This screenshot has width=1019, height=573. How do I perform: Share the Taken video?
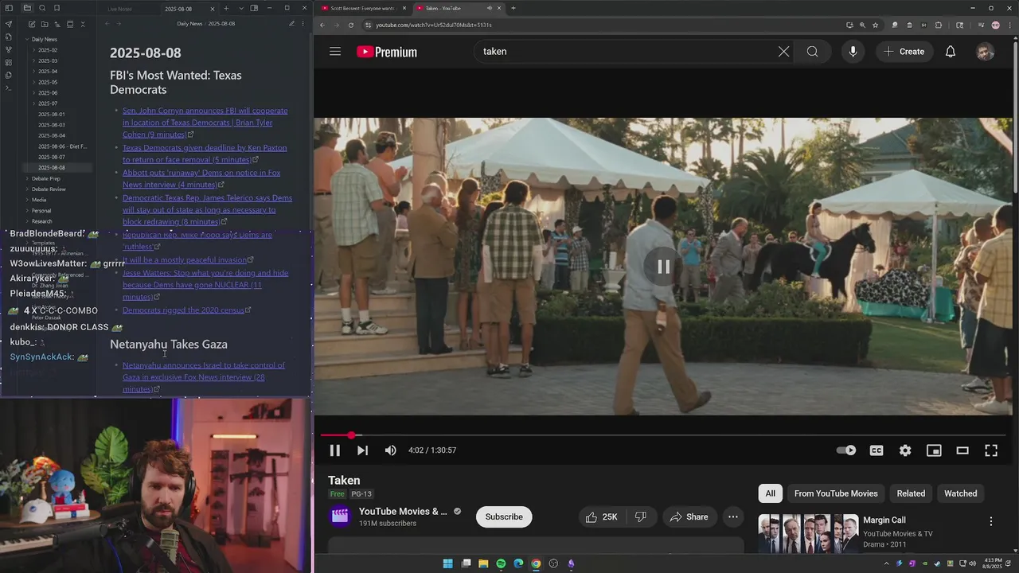[689, 517]
